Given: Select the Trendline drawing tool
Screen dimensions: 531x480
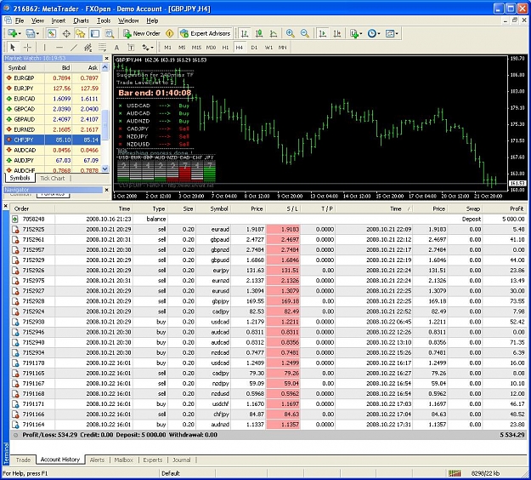Looking at the screenshot, I should (74, 47).
